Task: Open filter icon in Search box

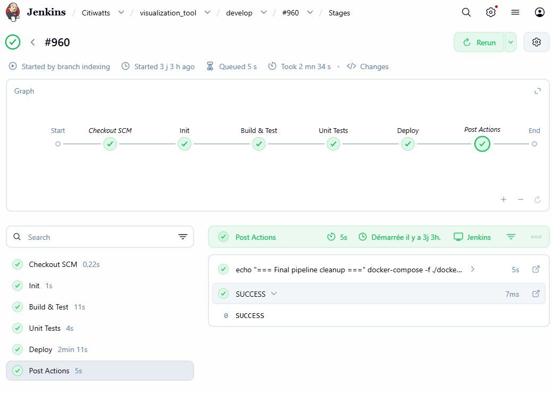Action: point(183,237)
